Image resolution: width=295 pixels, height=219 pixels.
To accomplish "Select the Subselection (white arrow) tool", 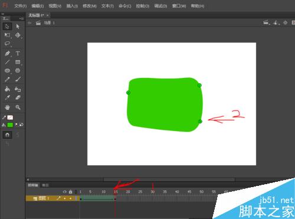I will click(18, 27).
